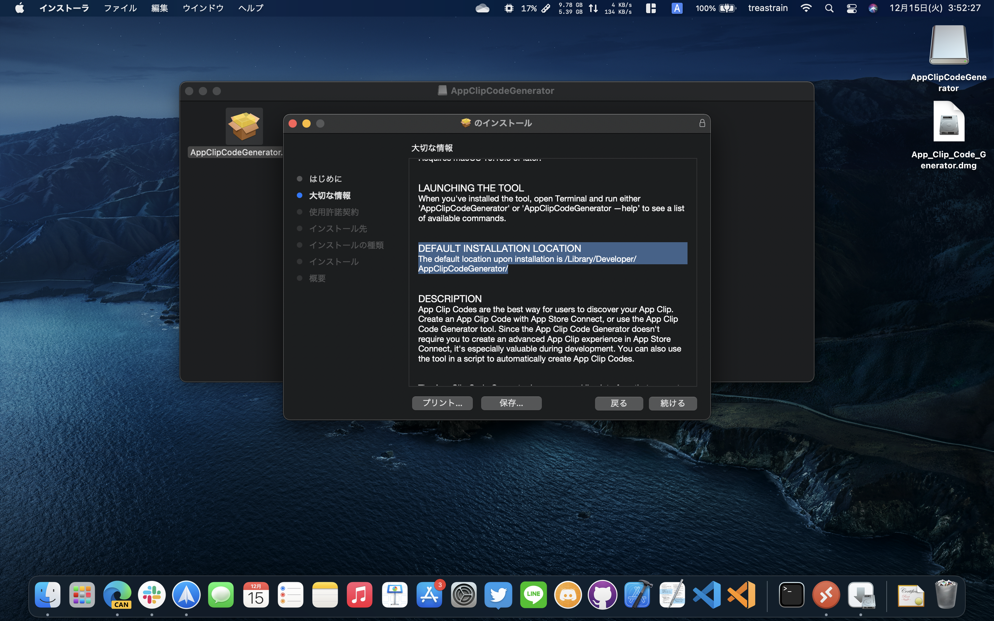
Task: Open the AppClipCodeGenerator package icon
Action: (244, 126)
